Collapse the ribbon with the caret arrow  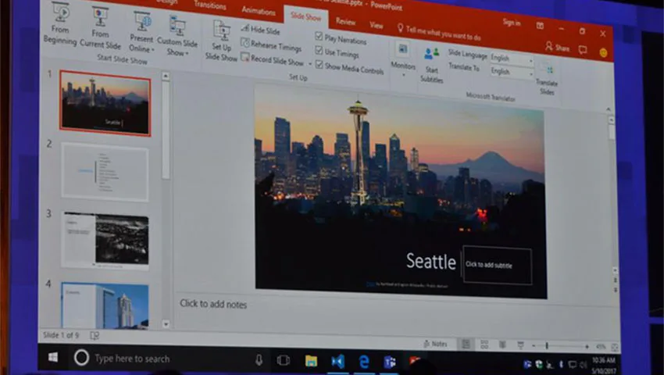coord(608,109)
